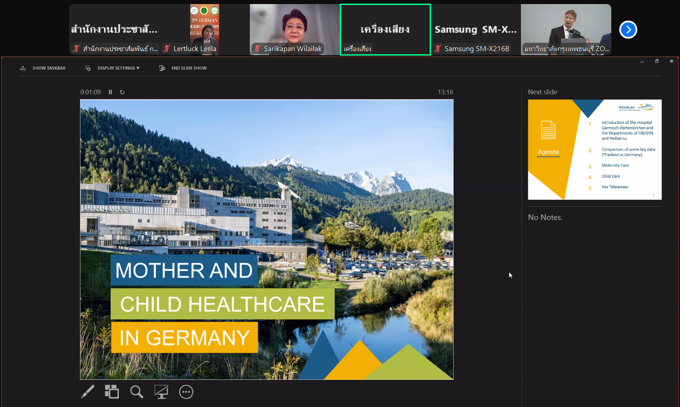The width and height of the screenshot is (680, 407).
Task: Select the highlighted เครื่องเสียง speaker tile
Action: (385, 29)
